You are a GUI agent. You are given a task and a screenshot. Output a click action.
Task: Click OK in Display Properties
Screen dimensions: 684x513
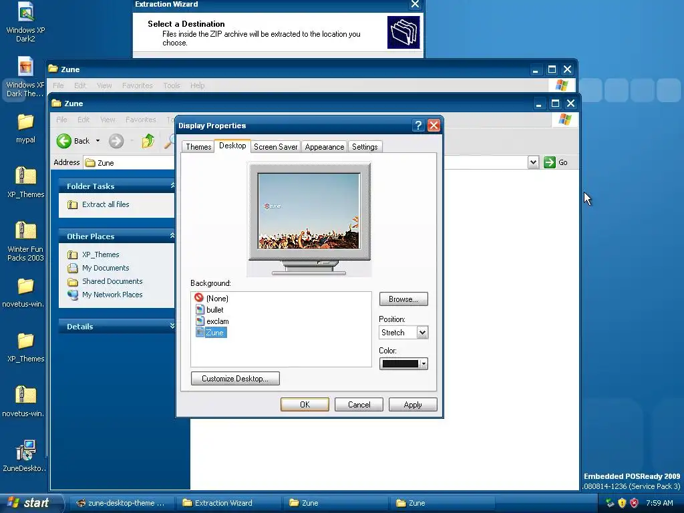(305, 405)
